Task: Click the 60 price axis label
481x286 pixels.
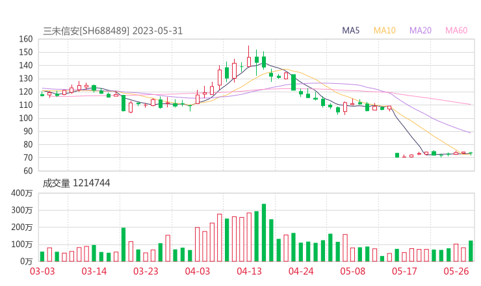Action: pyautogui.click(x=28, y=171)
